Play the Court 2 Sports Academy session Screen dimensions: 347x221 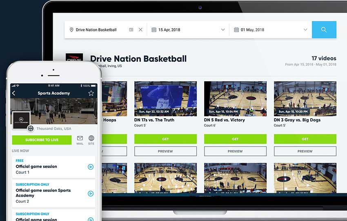[x=91, y=194]
